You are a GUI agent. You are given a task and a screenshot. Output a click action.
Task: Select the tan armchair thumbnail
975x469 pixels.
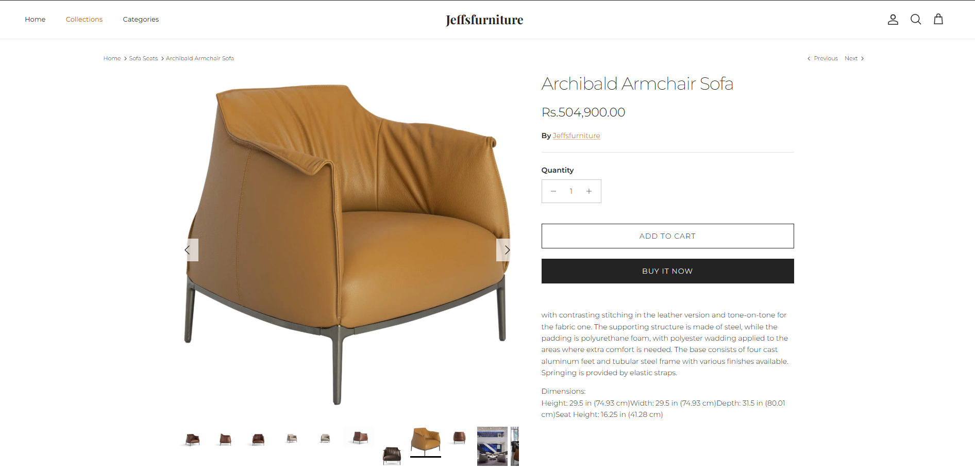tap(426, 441)
